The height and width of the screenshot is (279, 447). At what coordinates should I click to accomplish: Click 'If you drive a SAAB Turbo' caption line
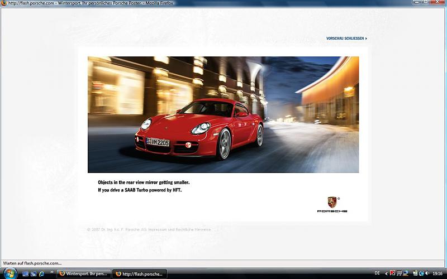pos(140,190)
